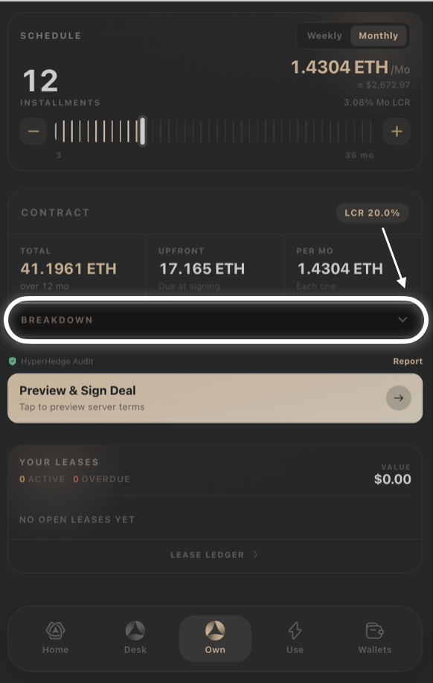This screenshot has height=683, width=433.
Task: Click the Your Leases value $0.00
Action: point(393,479)
